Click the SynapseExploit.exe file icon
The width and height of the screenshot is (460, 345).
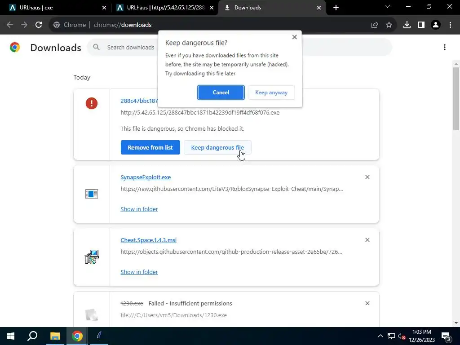(x=92, y=194)
